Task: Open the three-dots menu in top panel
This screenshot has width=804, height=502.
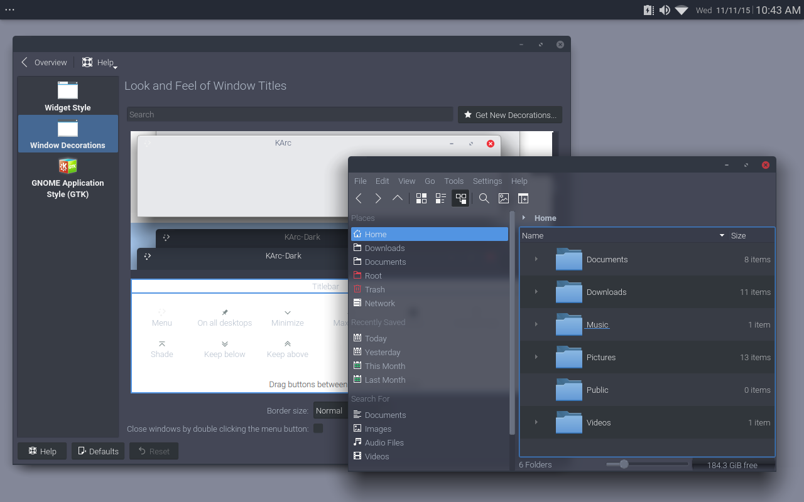Action: pos(9,9)
